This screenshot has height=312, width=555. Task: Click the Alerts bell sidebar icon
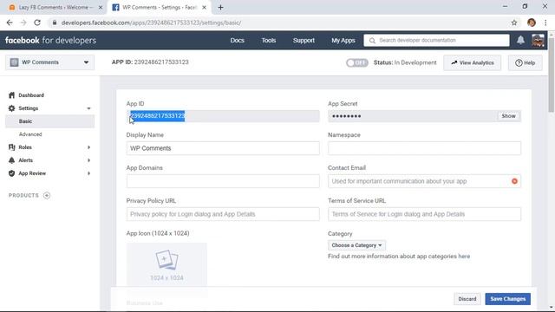point(11,160)
